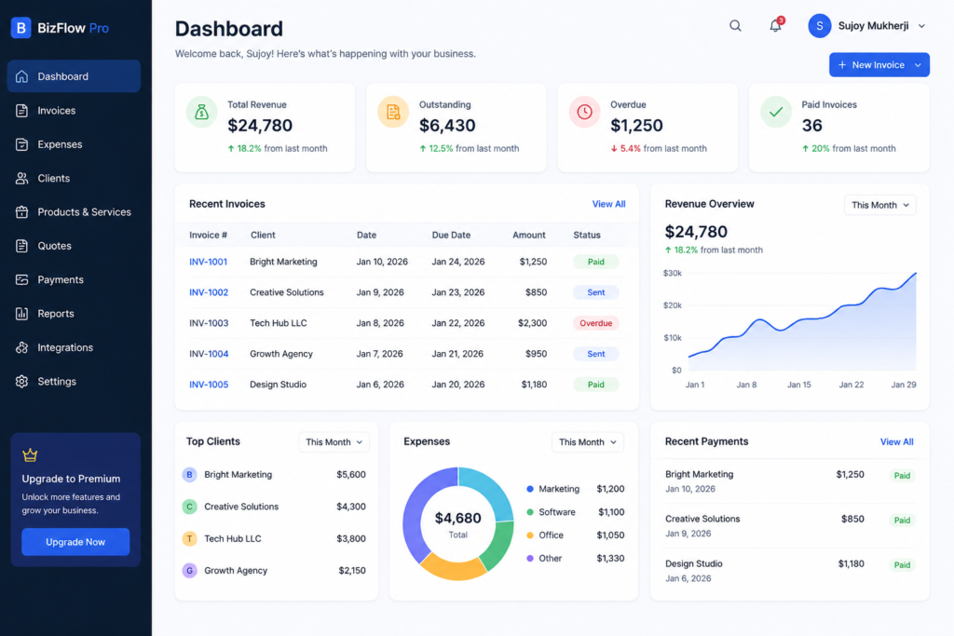Click the Creative Solutions C avatar in Top Clients
The image size is (954, 636).
coord(190,507)
